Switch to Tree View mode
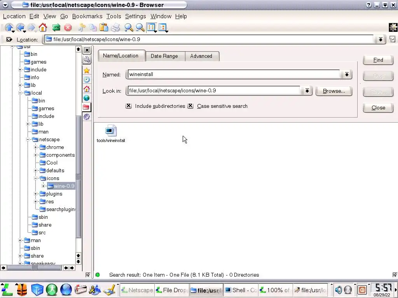Image resolution: width=398 pixels, height=298 pixels. click(x=163, y=28)
